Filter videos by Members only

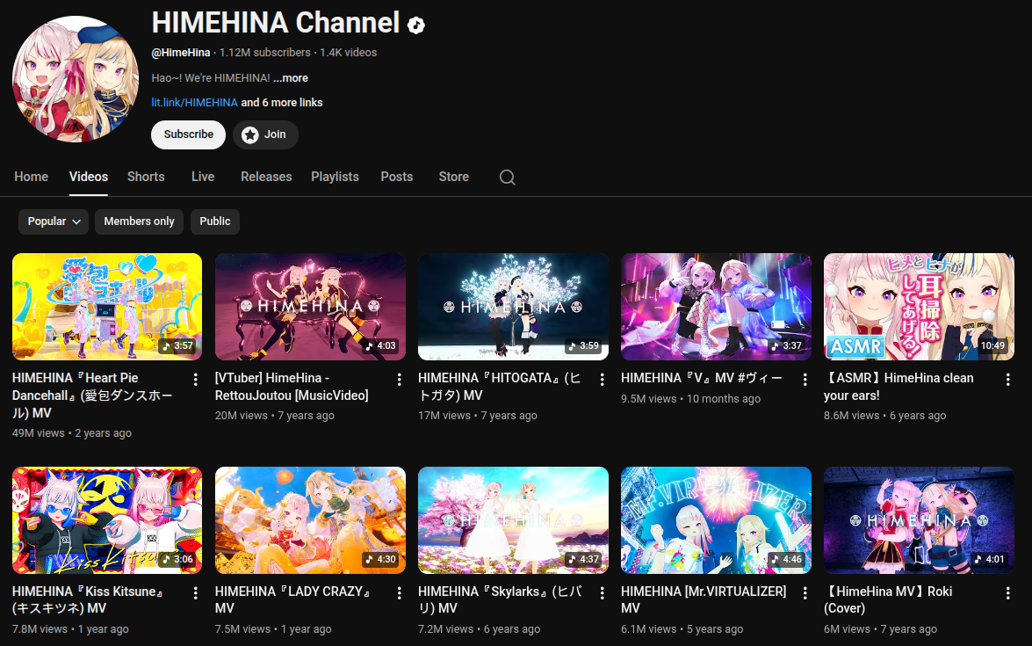(x=139, y=221)
